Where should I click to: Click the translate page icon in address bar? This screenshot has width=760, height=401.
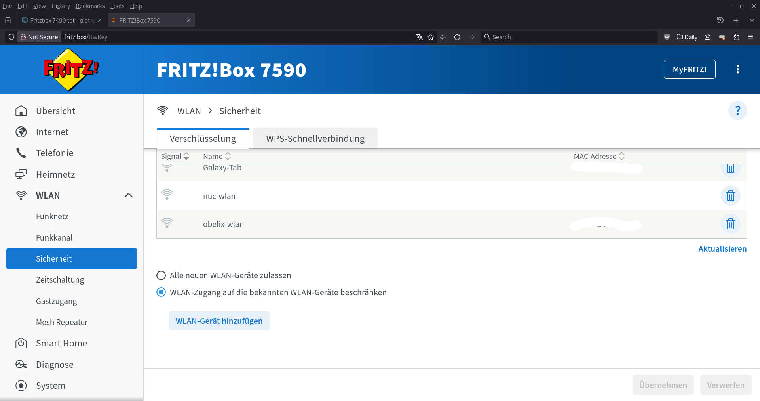tap(420, 37)
